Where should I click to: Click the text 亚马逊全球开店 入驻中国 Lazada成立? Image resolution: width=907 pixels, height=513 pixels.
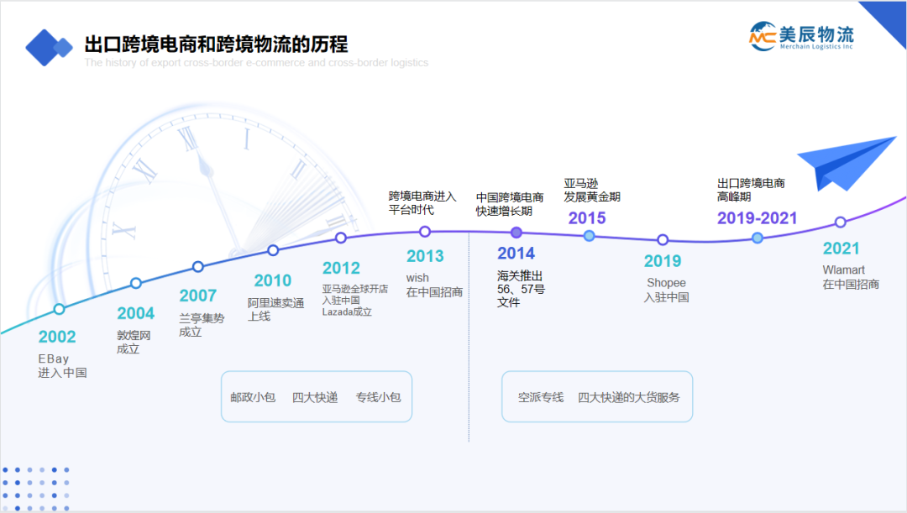tap(355, 301)
